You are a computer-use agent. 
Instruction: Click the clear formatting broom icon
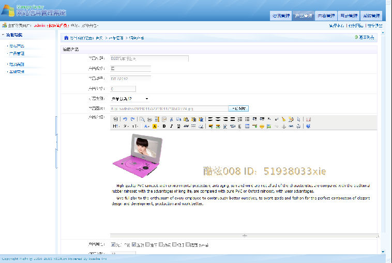pyautogui.click(x=283, y=119)
